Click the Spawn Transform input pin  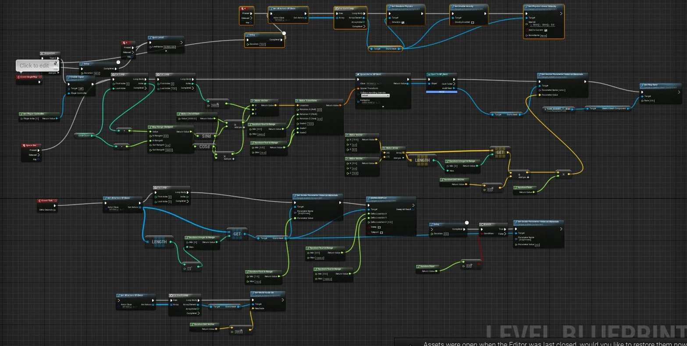pyautogui.click(x=358, y=88)
